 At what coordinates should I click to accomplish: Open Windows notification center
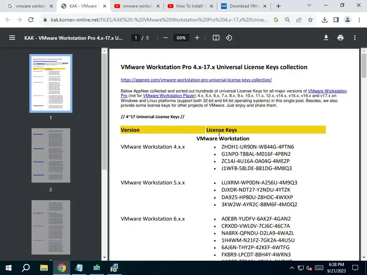tap(355, 268)
